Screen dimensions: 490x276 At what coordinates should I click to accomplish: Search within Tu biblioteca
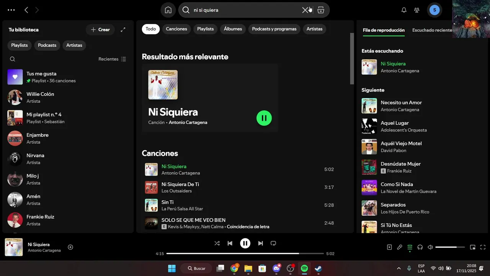tap(13, 59)
